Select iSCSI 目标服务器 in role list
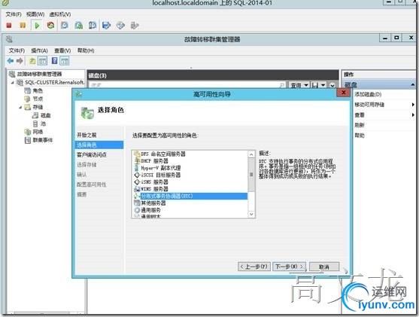The height and width of the screenshot is (317, 419). point(160,175)
